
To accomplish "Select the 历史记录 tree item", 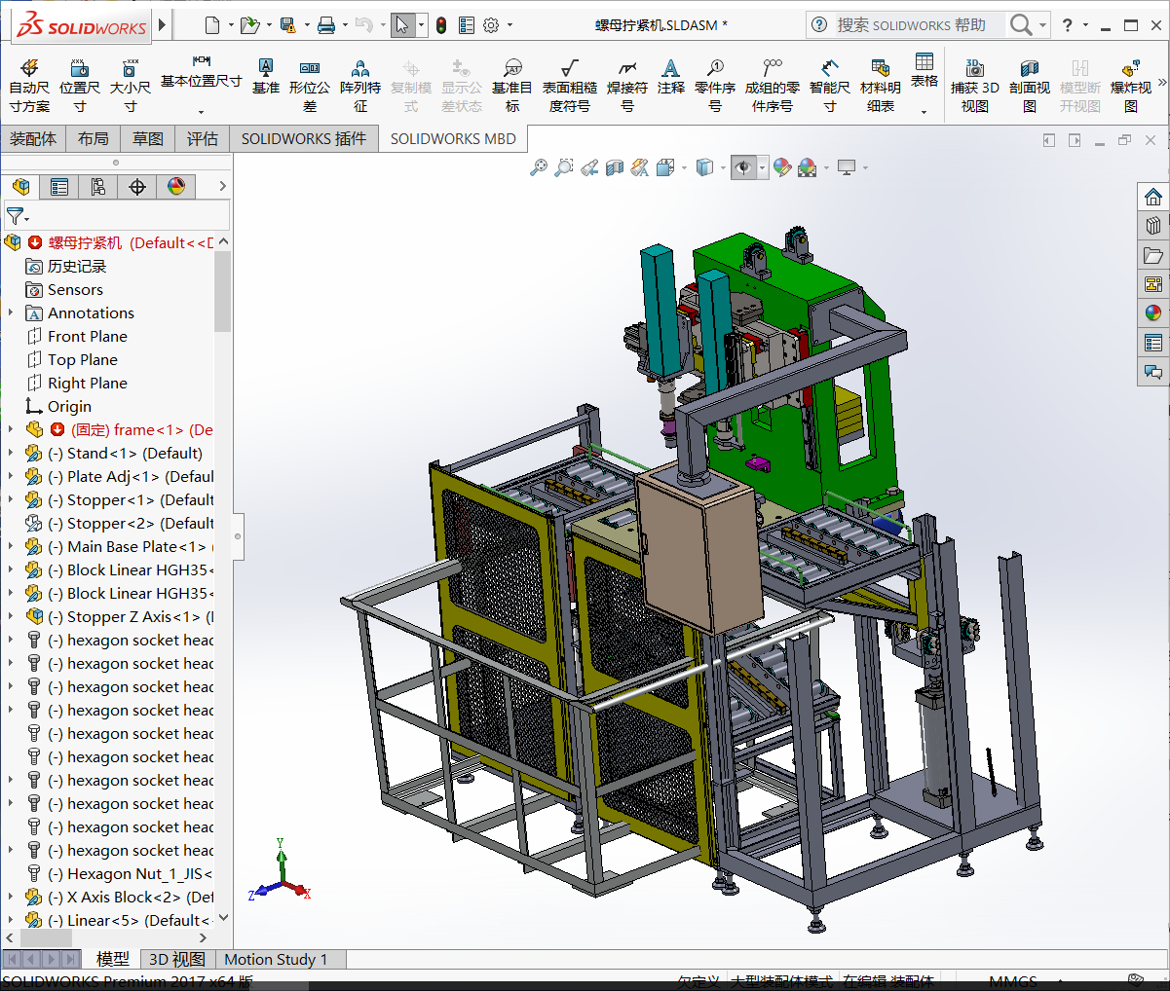I will (x=76, y=266).
